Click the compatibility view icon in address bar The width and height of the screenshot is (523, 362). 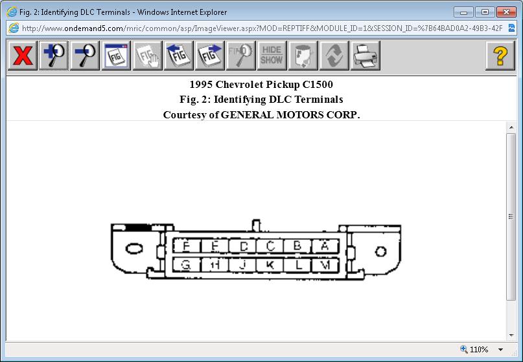click(x=512, y=28)
